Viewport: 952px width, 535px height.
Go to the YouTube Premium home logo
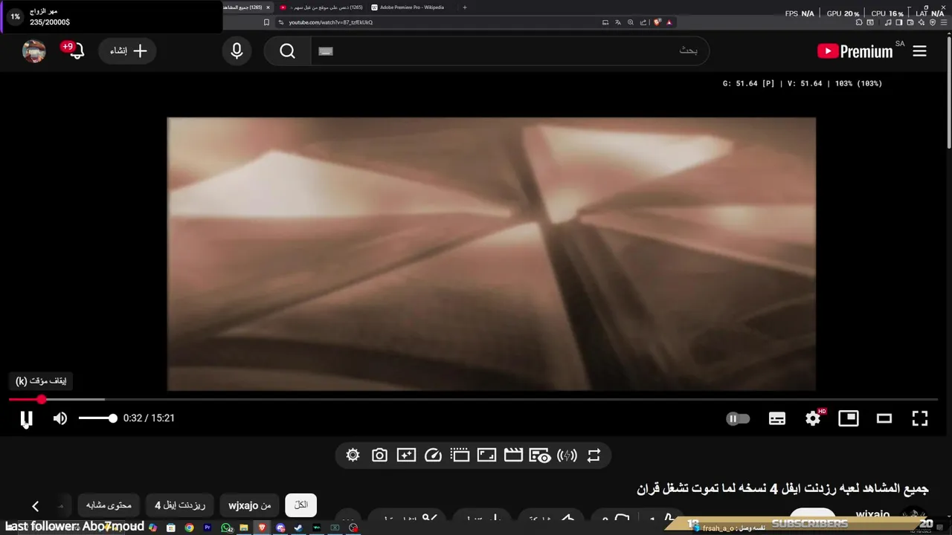(x=855, y=51)
